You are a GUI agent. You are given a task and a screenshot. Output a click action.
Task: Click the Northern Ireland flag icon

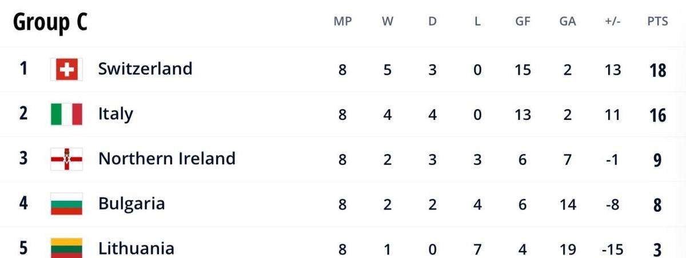(66, 159)
